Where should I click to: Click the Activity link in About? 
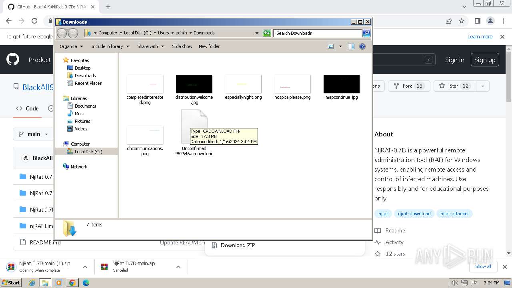[394, 242]
